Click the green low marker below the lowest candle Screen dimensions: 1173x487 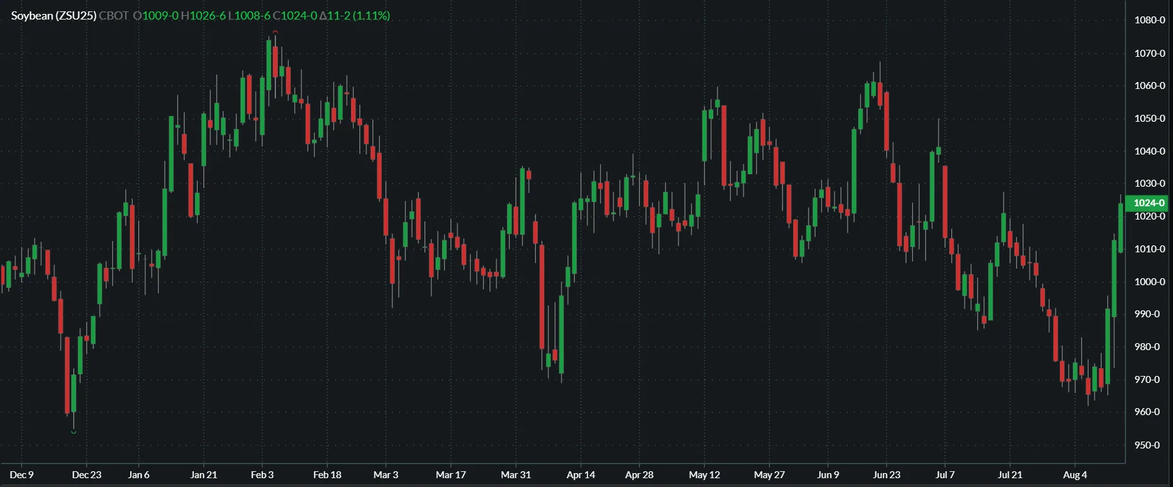tap(74, 432)
